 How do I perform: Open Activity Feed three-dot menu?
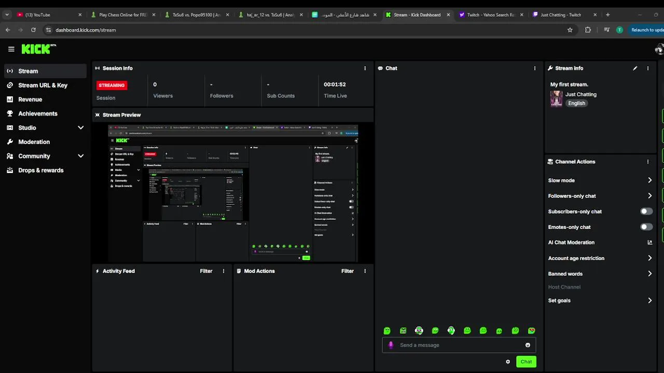click(224, 271)
